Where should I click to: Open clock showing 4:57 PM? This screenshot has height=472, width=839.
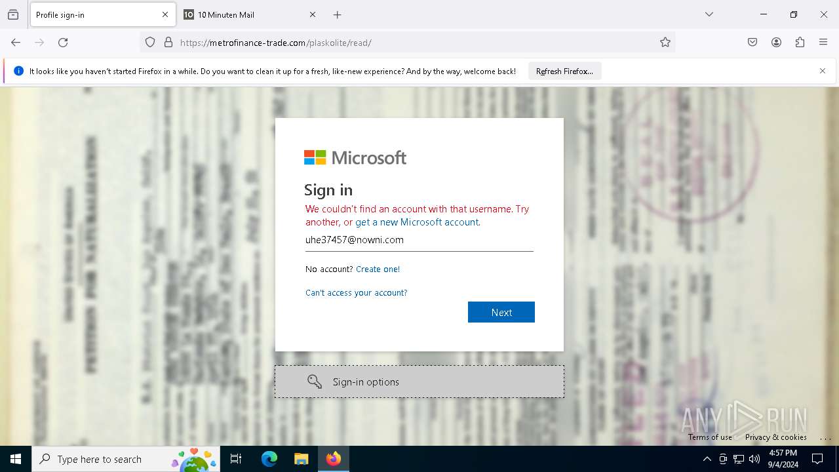click(x=783, y=459)
